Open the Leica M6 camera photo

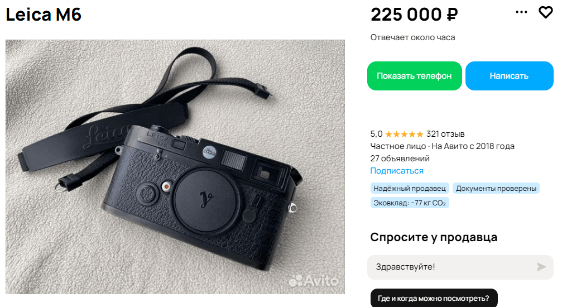point(175,167)
